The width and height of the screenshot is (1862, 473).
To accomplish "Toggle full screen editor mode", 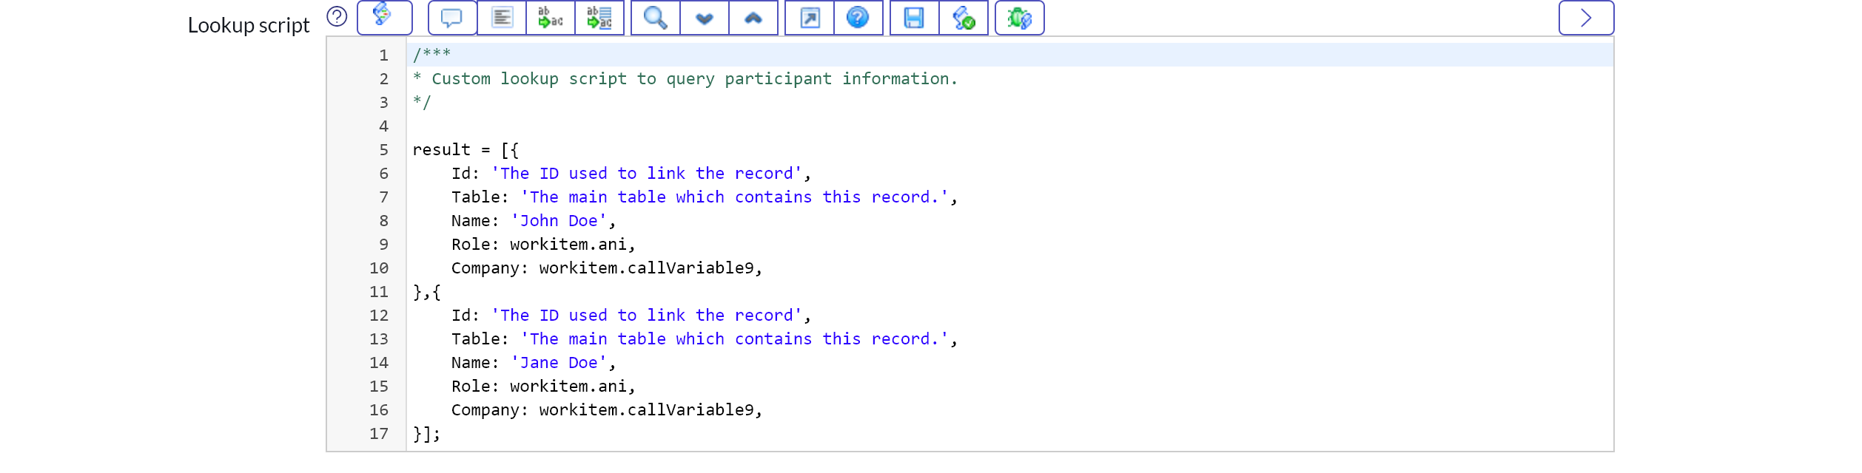I will [x=810, y=18].
